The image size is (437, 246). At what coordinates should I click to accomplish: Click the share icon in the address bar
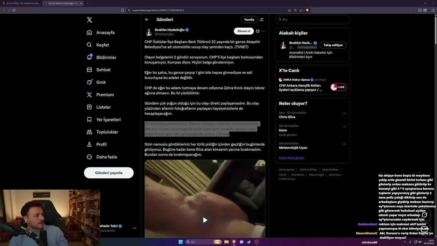(x=301, y=10)
